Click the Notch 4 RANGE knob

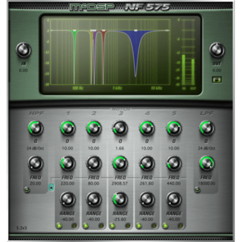[x=147, y=199]
